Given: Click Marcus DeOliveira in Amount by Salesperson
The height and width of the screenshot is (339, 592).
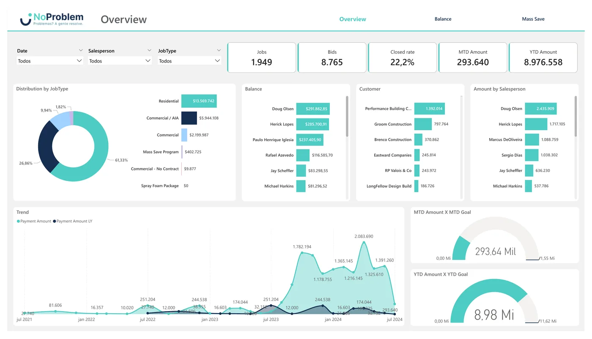Looking at the screenshot, I should [x=505, y=139].
